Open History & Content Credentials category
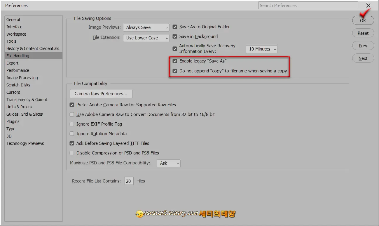The height and width of the screenshot is (226, 379). (x=34, y=48)
